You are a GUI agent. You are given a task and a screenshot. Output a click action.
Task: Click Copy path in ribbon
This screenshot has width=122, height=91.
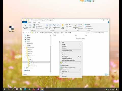coord(39,26)
